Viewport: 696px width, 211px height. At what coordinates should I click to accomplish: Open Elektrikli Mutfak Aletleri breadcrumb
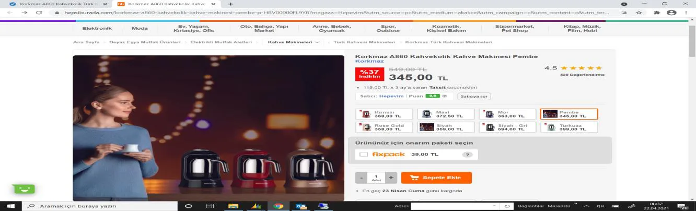pos(221,42)
